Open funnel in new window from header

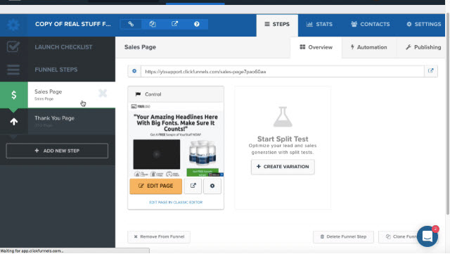[x=175, y=24]
